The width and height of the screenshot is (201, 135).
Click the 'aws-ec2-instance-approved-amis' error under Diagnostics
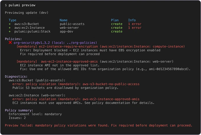(x=76, y=99)
